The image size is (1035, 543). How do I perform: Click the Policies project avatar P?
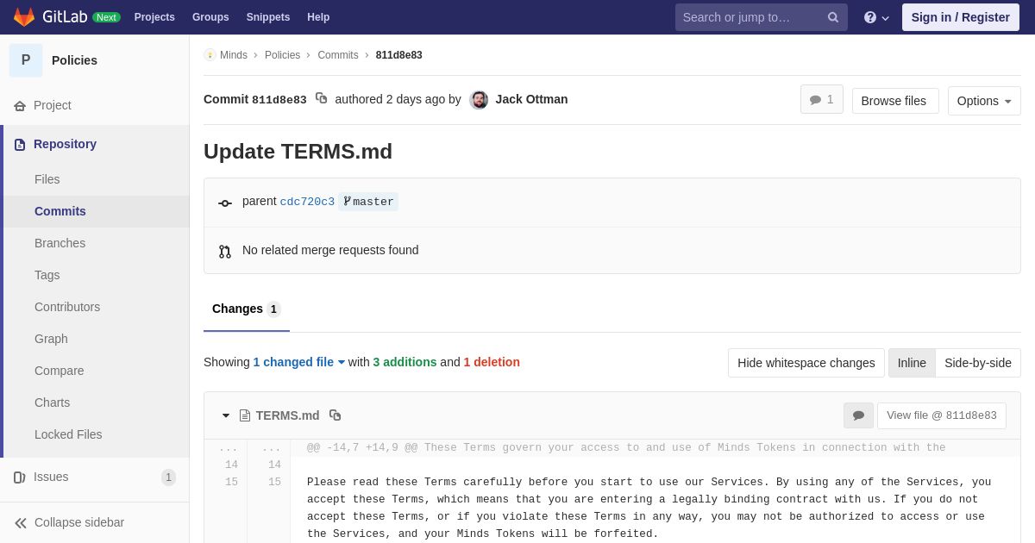[26, 60]
